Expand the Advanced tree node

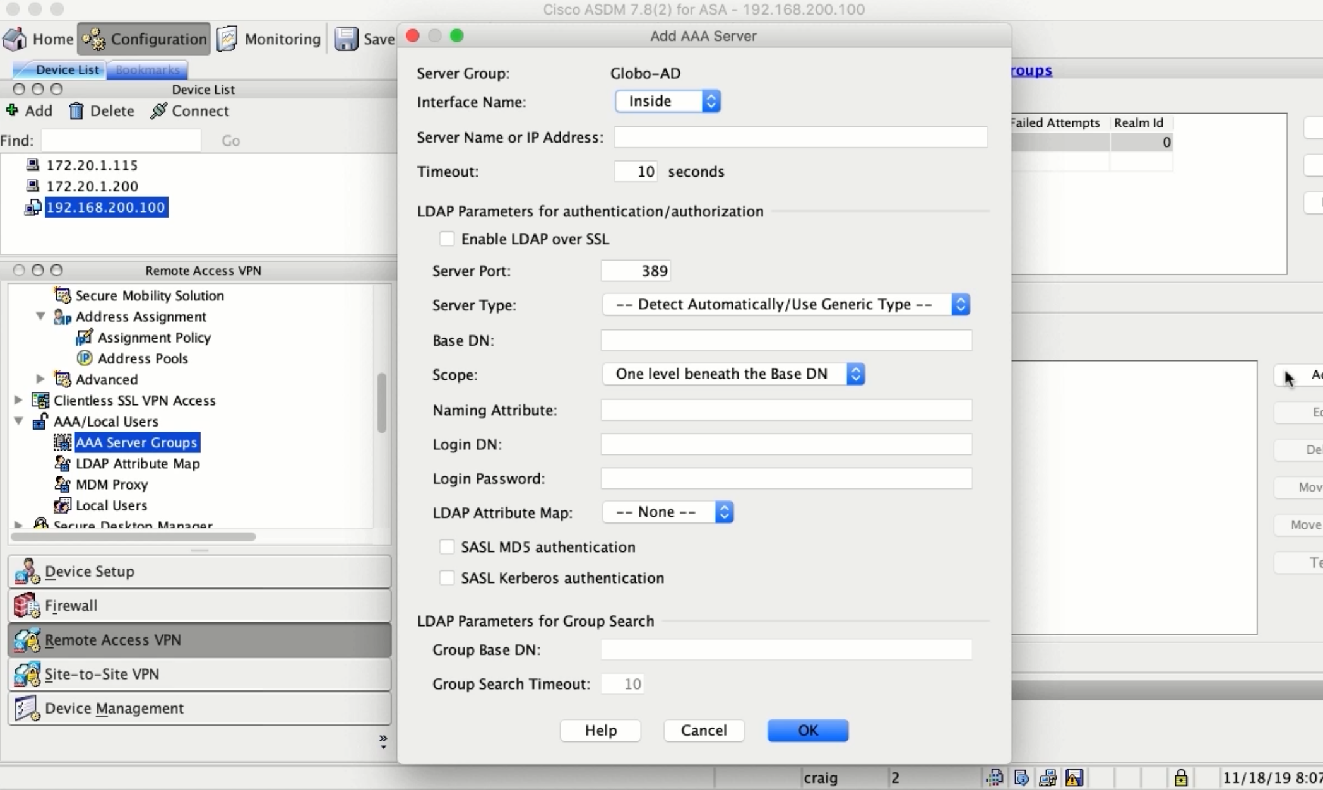click(x=40, y=379)
